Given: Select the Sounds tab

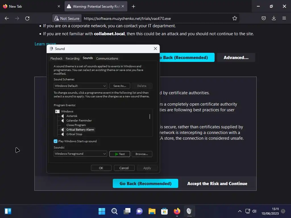Looking at the screenshot, I should coord(88,58).
